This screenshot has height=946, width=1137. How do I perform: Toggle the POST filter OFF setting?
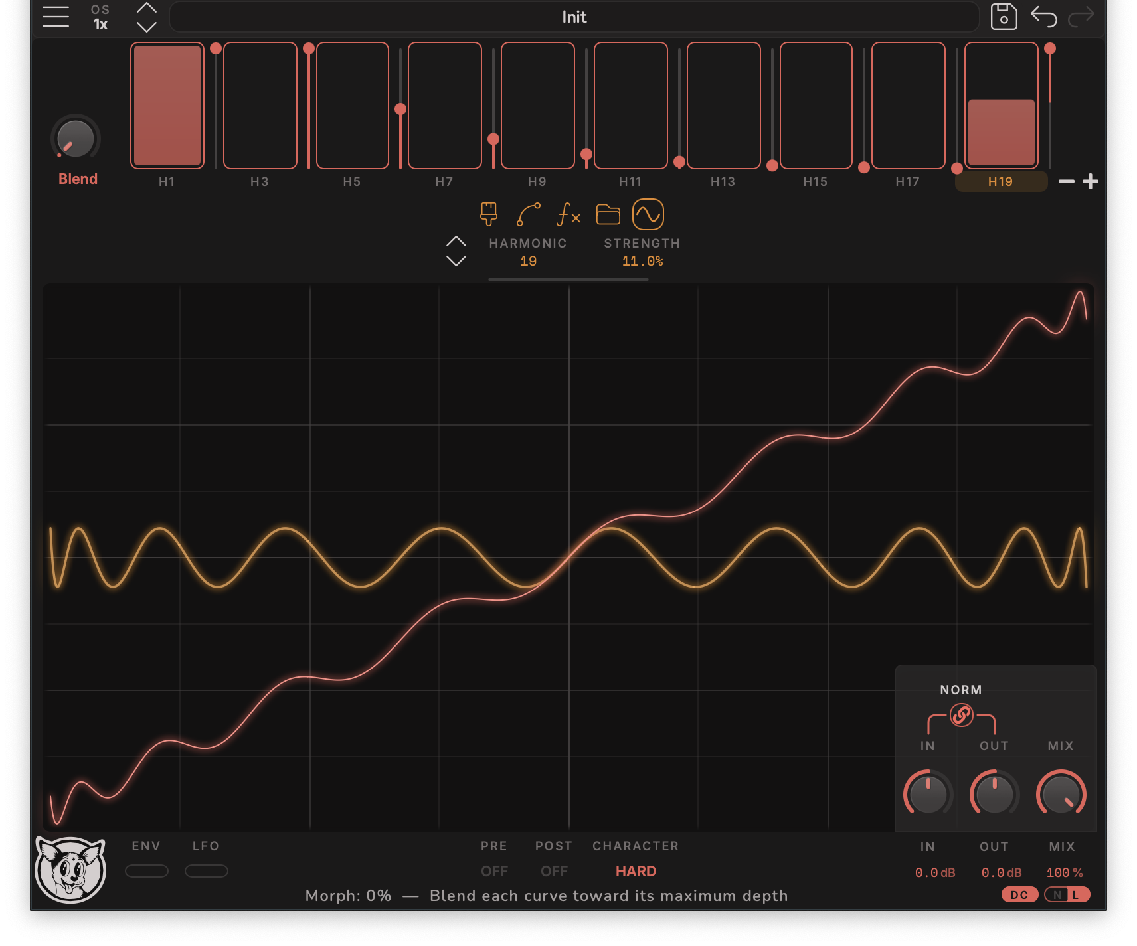[x=554, y=871]
